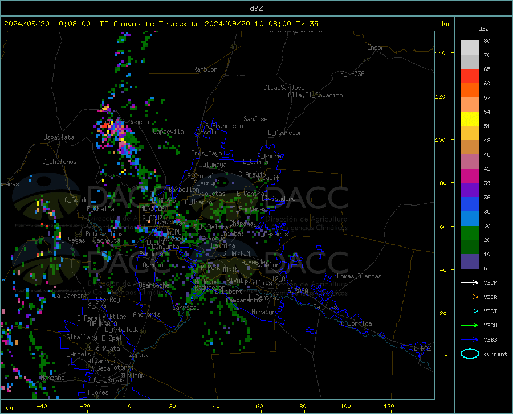513x414 pixels.
Task: Click the L_Asuncion map label
Action: click(x=285, y=133)
